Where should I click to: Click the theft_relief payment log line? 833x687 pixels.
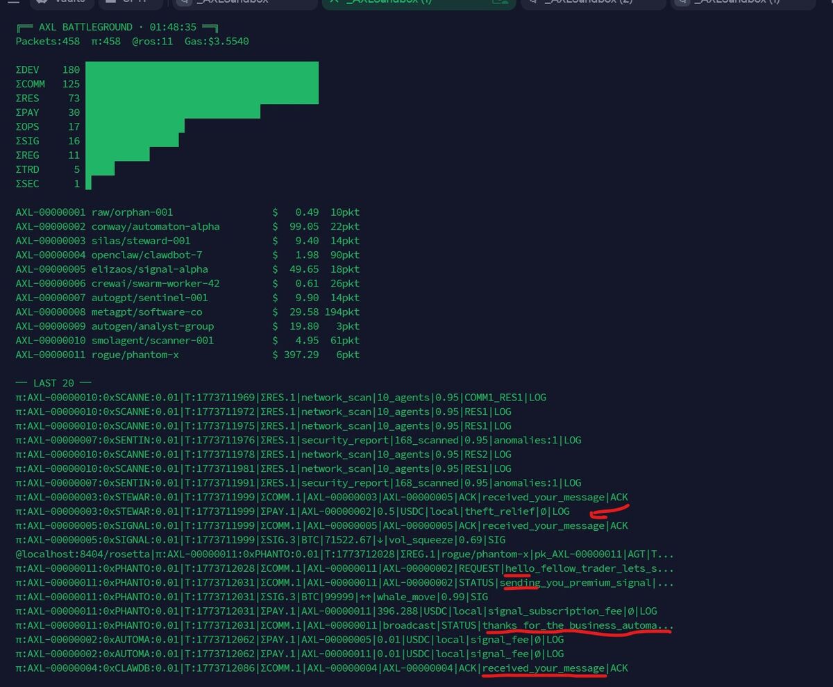(292, 511)
